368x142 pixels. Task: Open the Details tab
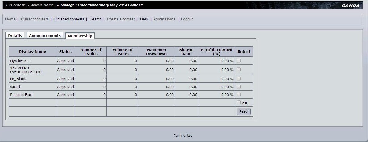15,35
